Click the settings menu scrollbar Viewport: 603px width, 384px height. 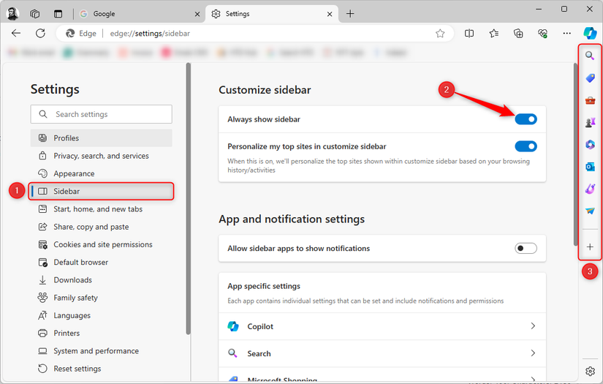tap(188, 198)
